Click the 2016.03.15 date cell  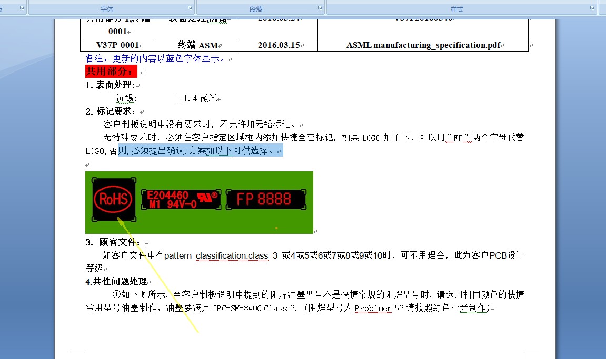279,45
